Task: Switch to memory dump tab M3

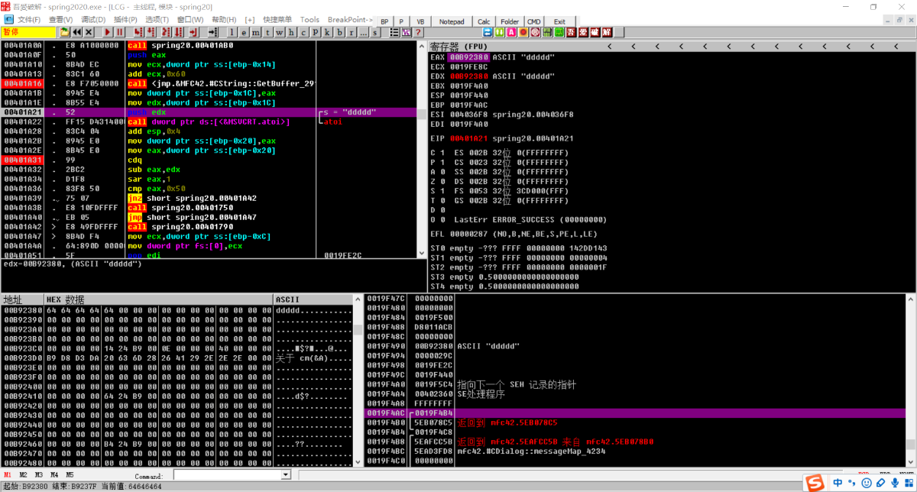Action: tap(39, 474)
